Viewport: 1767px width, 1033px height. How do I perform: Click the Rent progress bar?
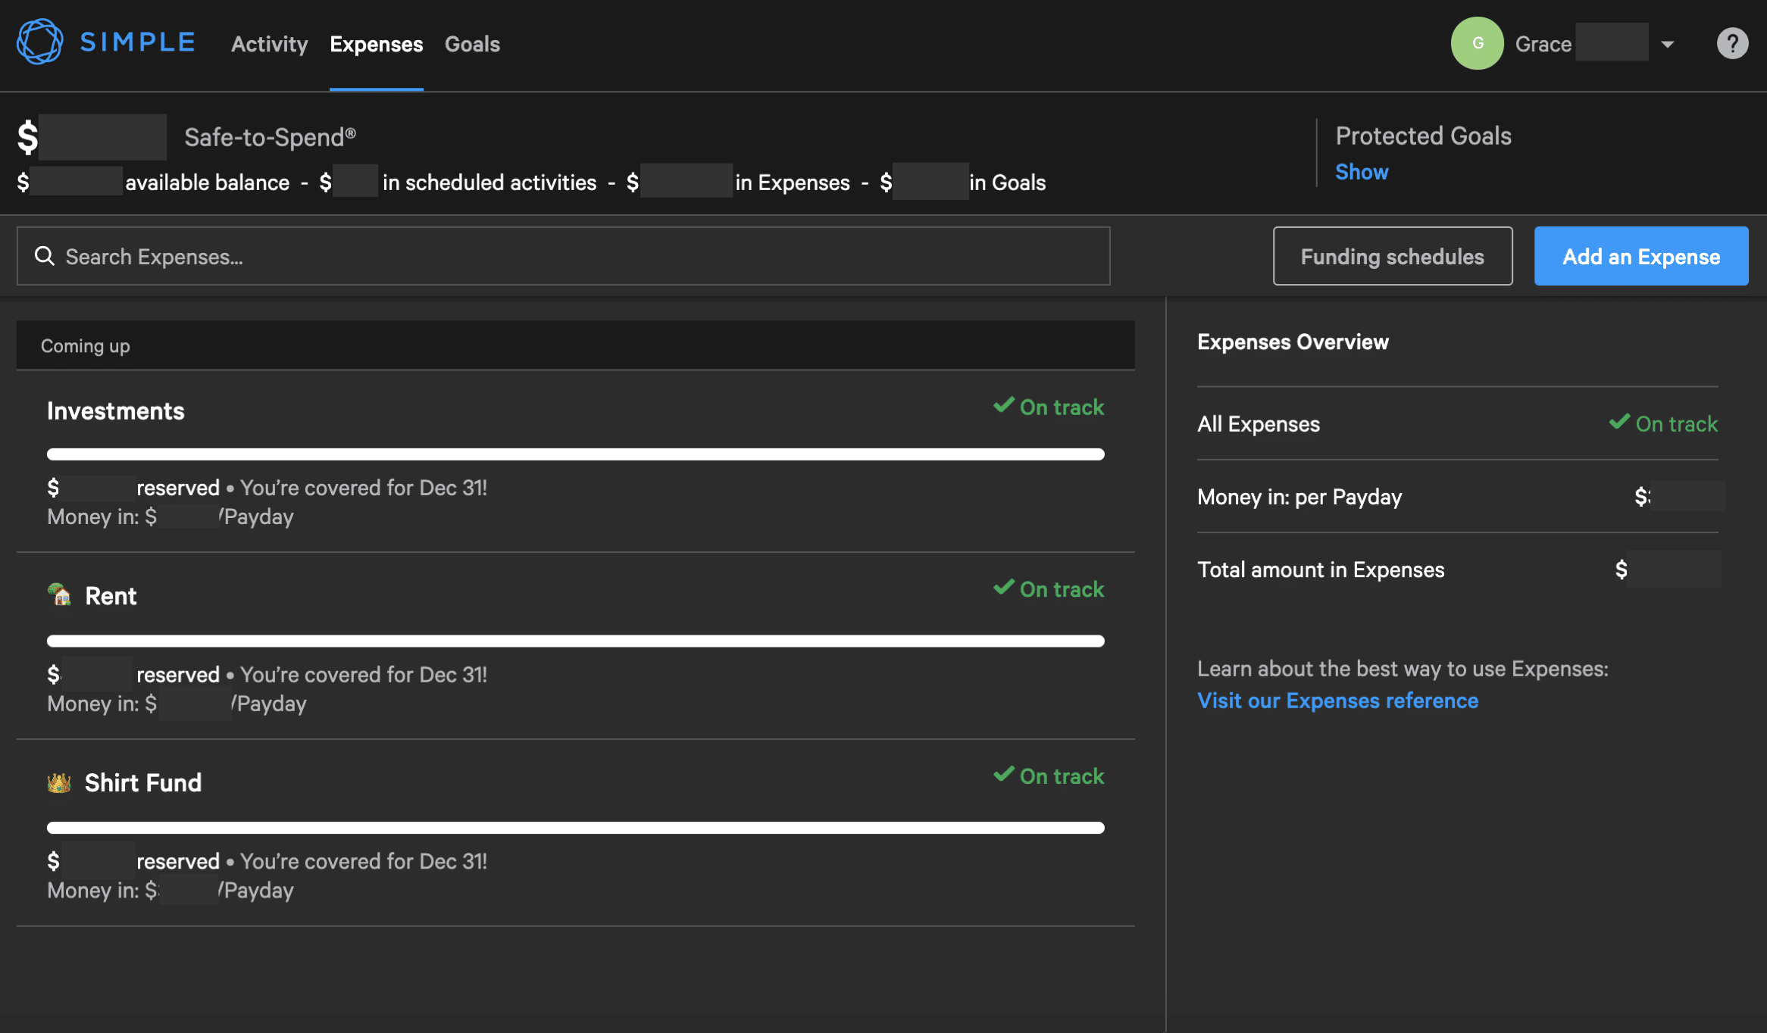[575, 640]
